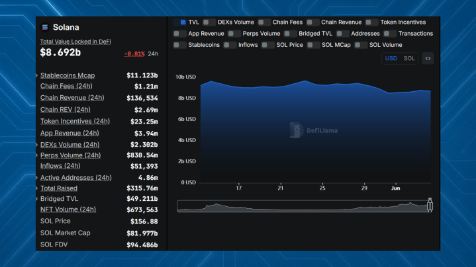Expand the DEXs Volume (24h) row arrow
The image size is (476, 267).
click(x=36, y=145)
